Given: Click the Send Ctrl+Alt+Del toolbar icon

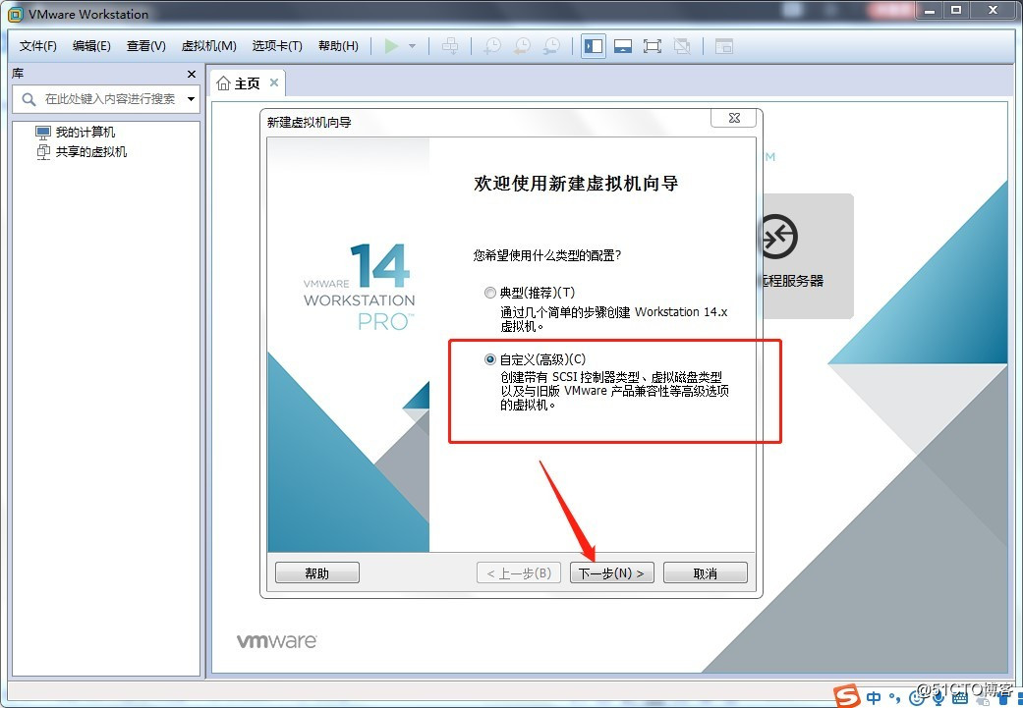Looking at the screenshot, I should (450, 46).
